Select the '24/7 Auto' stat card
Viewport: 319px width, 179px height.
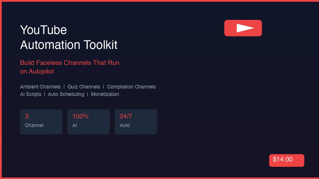pyautogui.click(x=136, y=122)
